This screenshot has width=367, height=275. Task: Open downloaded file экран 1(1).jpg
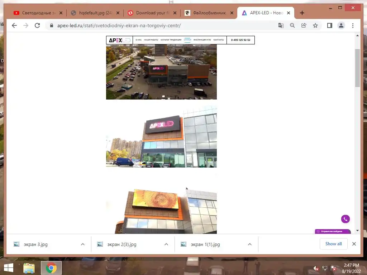[x=205, y=244]
